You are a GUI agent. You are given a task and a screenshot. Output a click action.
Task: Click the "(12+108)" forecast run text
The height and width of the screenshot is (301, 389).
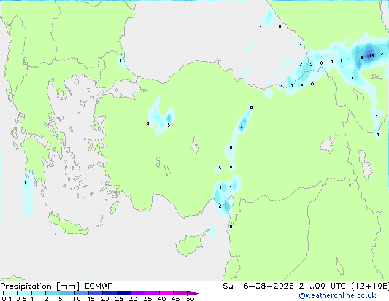click(370, 286)
